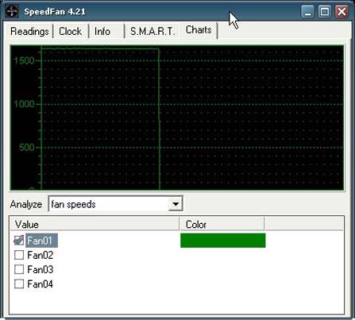Select the Fan03 row label
The image size is (355, 320).
click(41, 269)
